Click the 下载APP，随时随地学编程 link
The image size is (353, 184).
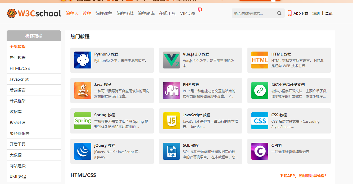[303, 176]
